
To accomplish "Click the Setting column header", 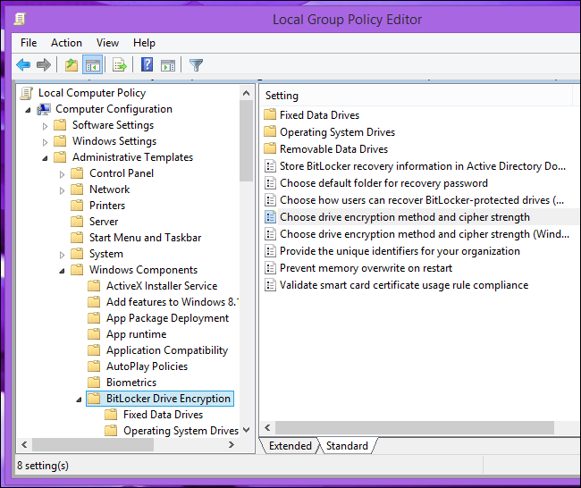I will coord(282,96).
